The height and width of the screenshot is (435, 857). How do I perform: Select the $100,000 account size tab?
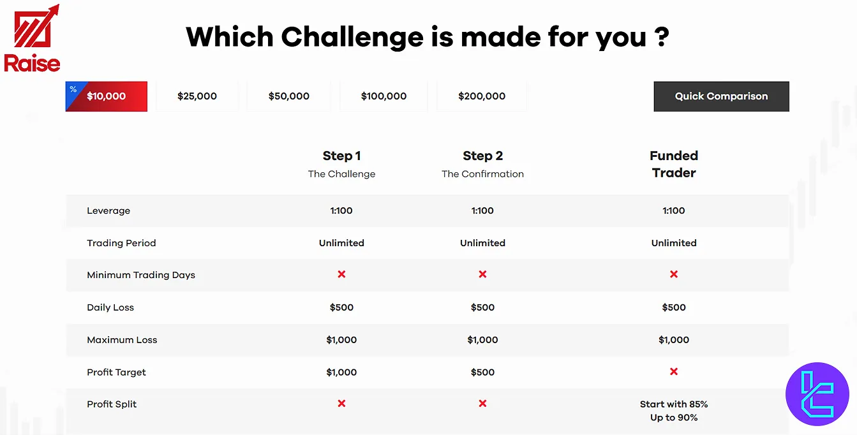coord(384,96)
